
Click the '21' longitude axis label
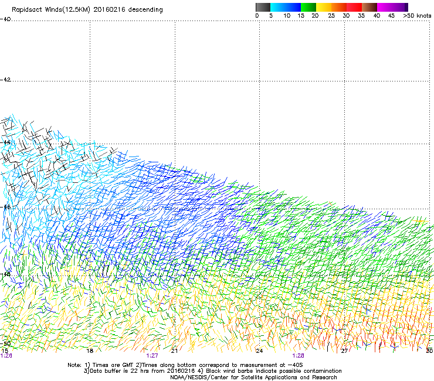[x=174, y=351]
